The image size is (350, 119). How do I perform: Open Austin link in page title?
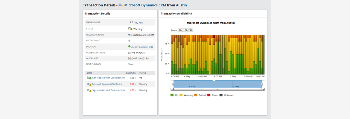[x=182, y=5]
